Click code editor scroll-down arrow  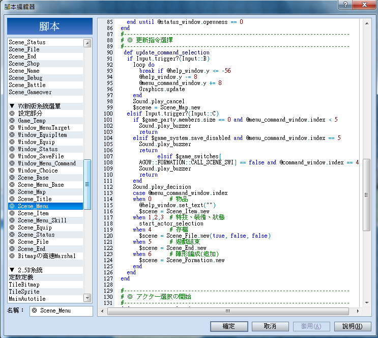(367, 302)
